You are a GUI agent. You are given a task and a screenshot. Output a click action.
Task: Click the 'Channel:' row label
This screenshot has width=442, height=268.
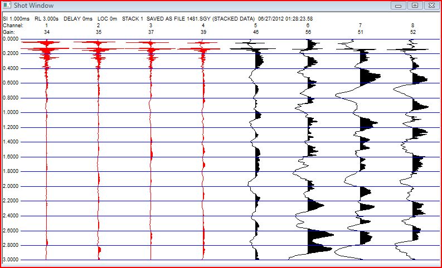click(13, 26)
